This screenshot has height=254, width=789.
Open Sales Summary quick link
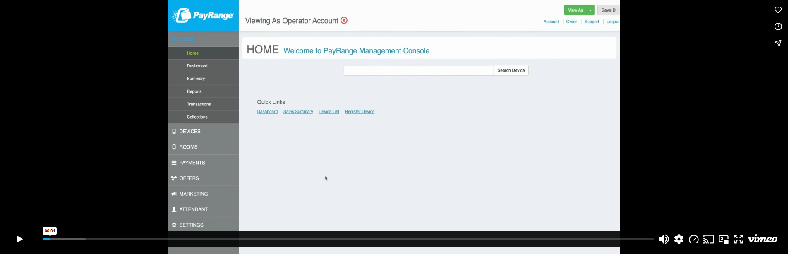[x=298, y=112]
